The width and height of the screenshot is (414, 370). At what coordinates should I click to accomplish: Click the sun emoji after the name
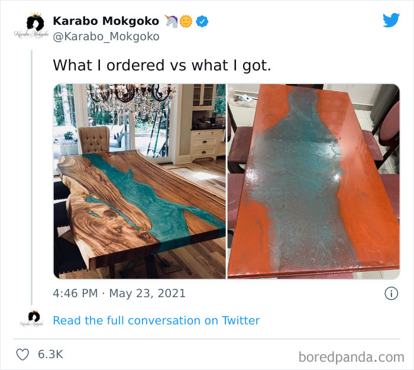[186, 21]
